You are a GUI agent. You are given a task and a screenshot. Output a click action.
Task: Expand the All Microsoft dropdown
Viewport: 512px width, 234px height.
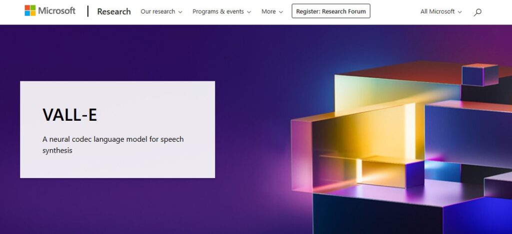[x=441, y=11]
